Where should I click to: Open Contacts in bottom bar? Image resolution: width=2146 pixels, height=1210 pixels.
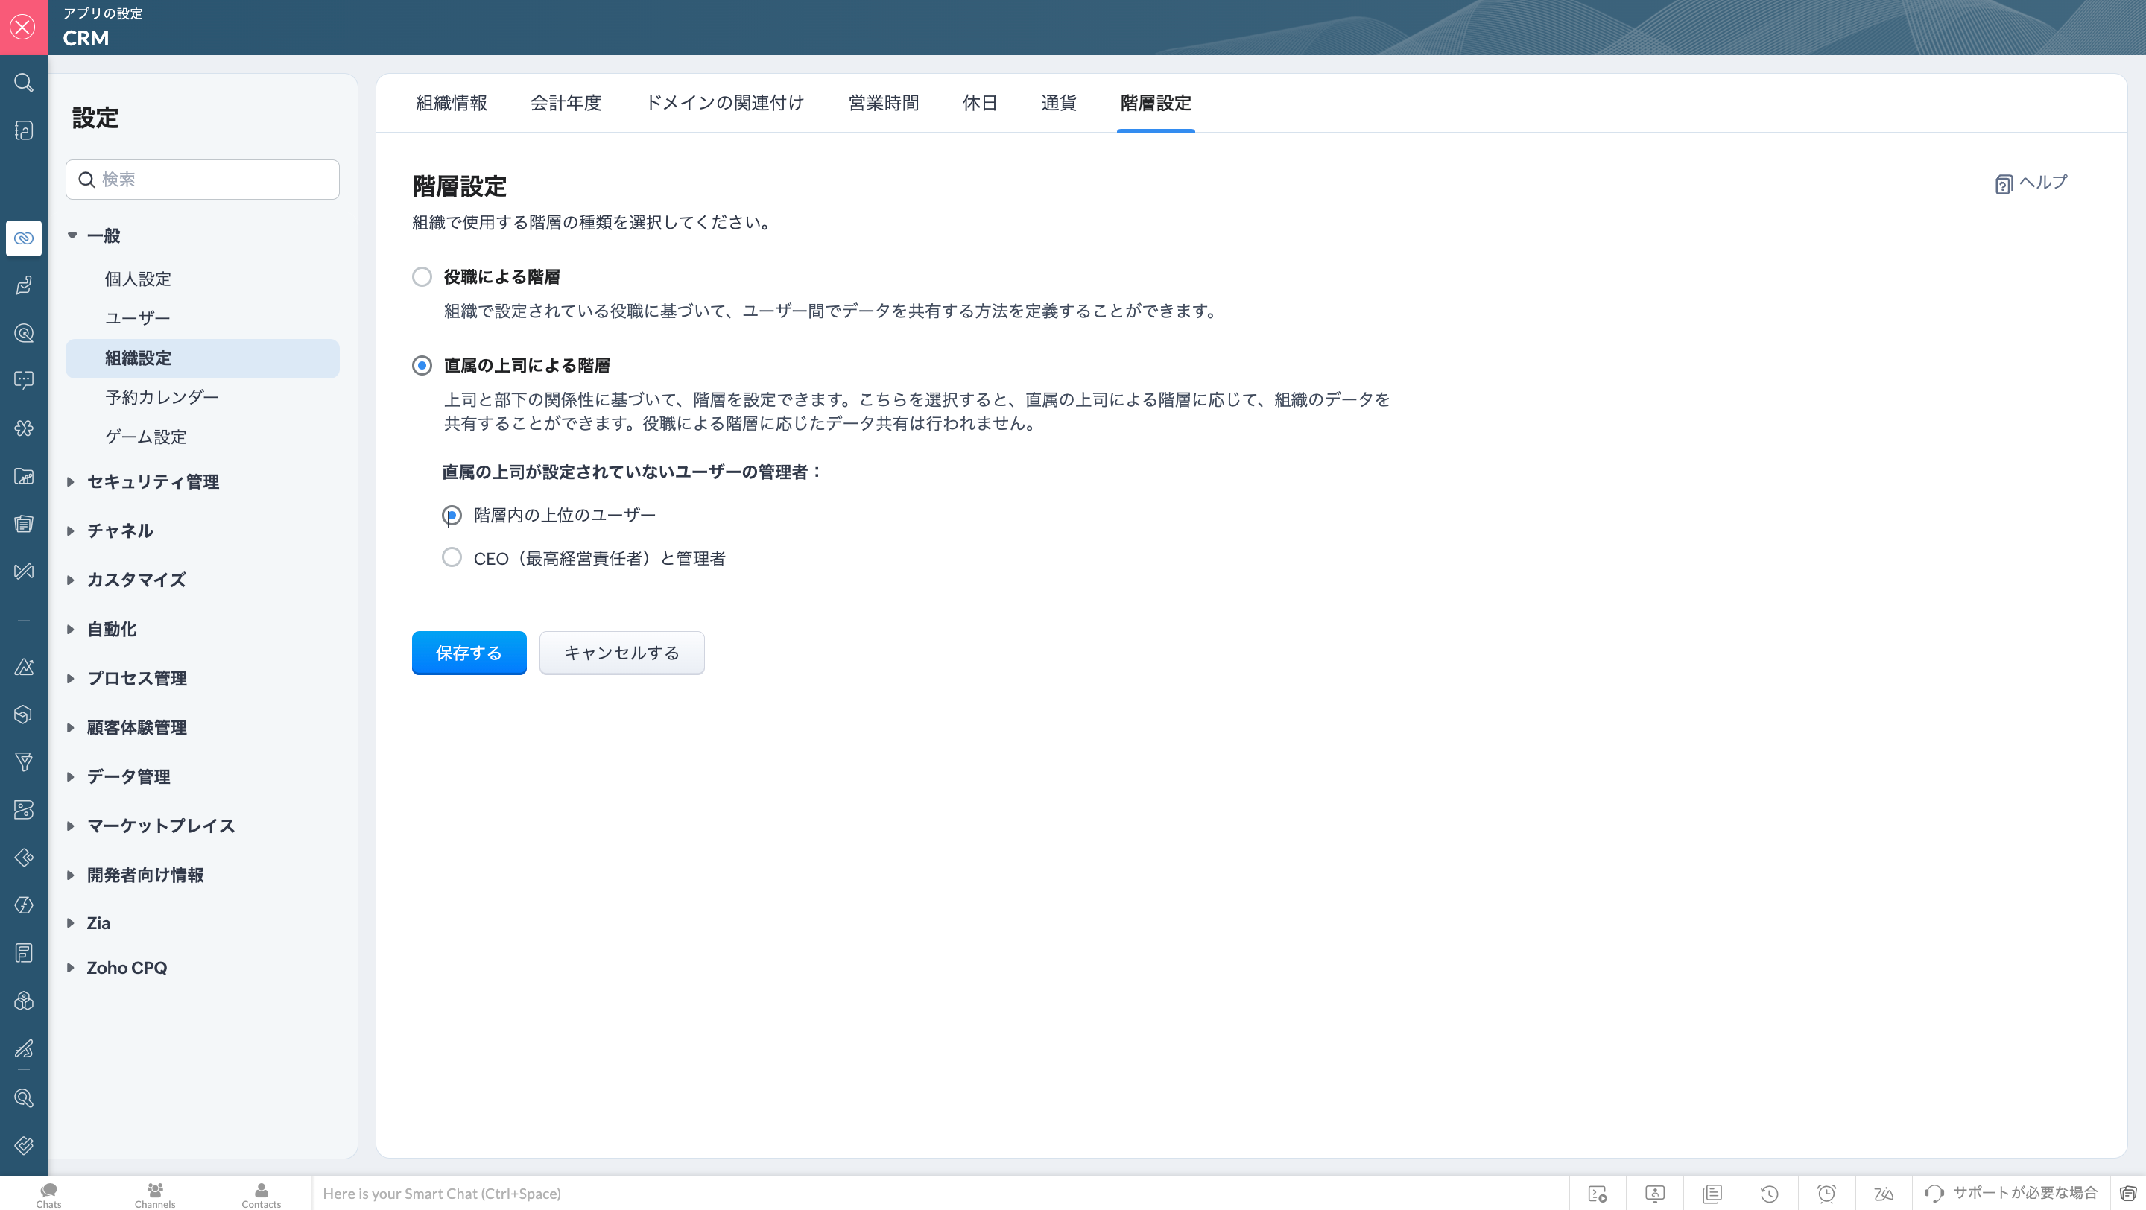(262, 1194)
